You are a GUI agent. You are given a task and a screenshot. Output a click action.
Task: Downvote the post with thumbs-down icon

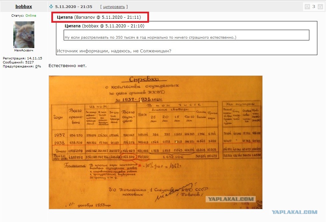click(x=307, y=7)
